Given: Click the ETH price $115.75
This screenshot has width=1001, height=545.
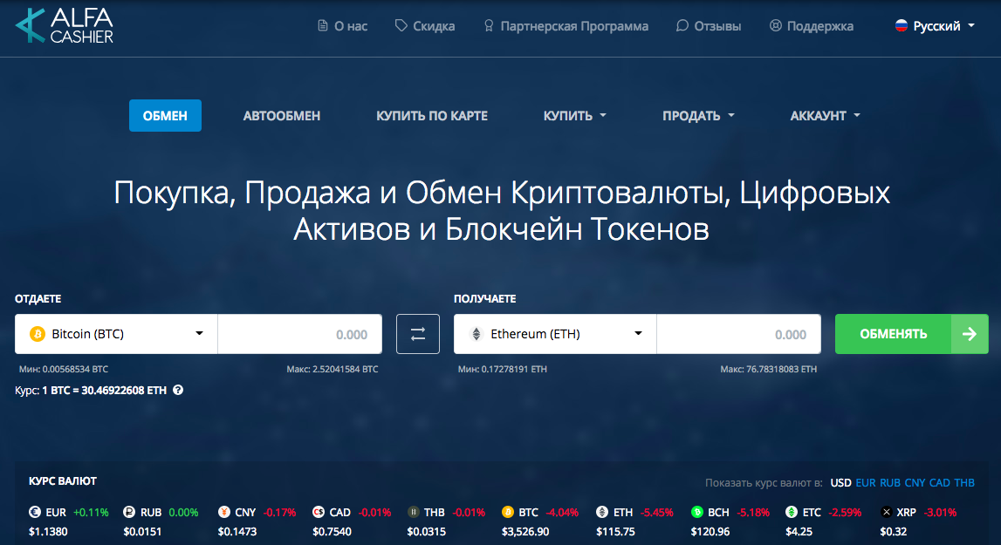Looking at the screenshot, I should [x=615, y=531].
